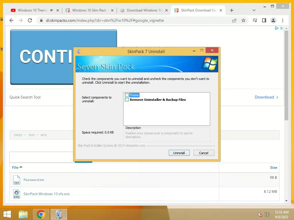Open the Windows Start button
This screenshot has height=220, width=294.
point(7,214)
